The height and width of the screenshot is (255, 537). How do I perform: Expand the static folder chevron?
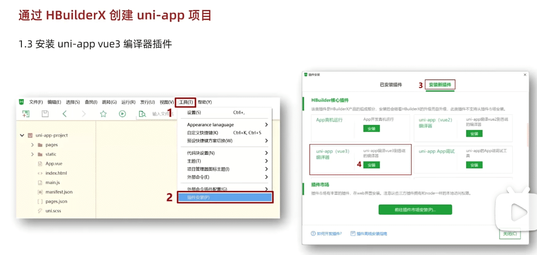pyautogui.click(x=33, y=155)
